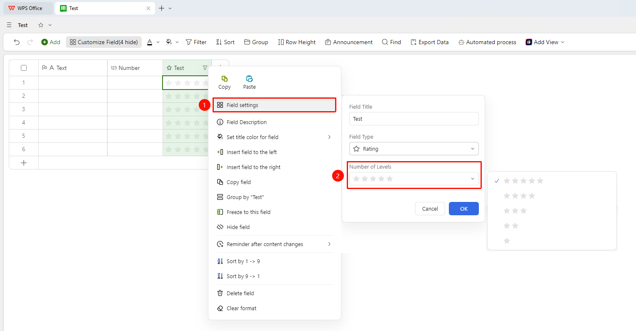Screen dimensions: 636x331
Task: Star the Test document as favorite
Action: pyautogui.click(x=41, y=25)
